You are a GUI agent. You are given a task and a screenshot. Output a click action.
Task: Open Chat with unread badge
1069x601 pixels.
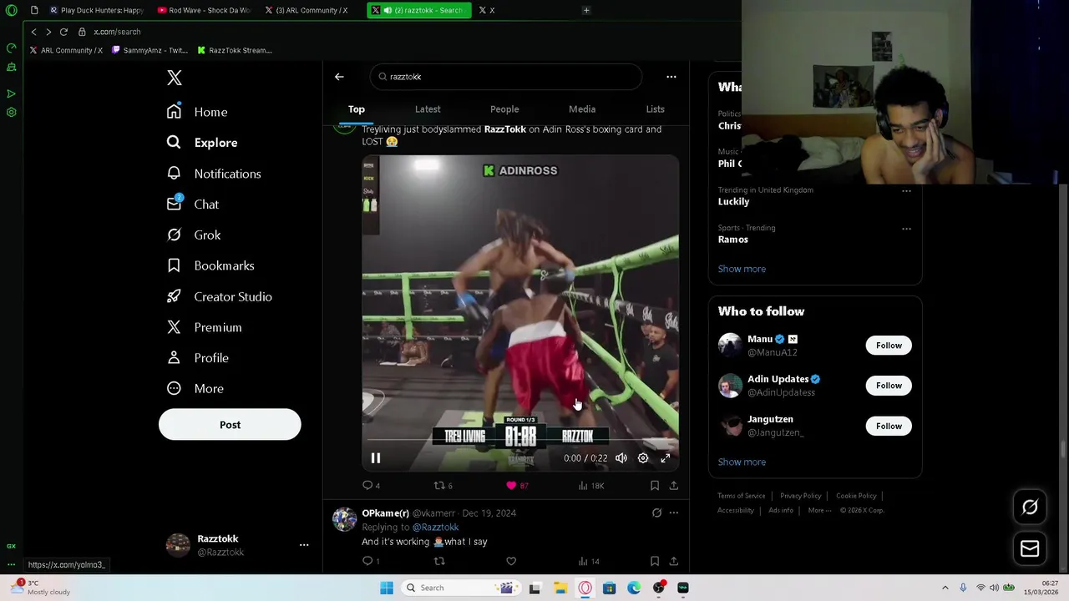click(x=193, y=205)
